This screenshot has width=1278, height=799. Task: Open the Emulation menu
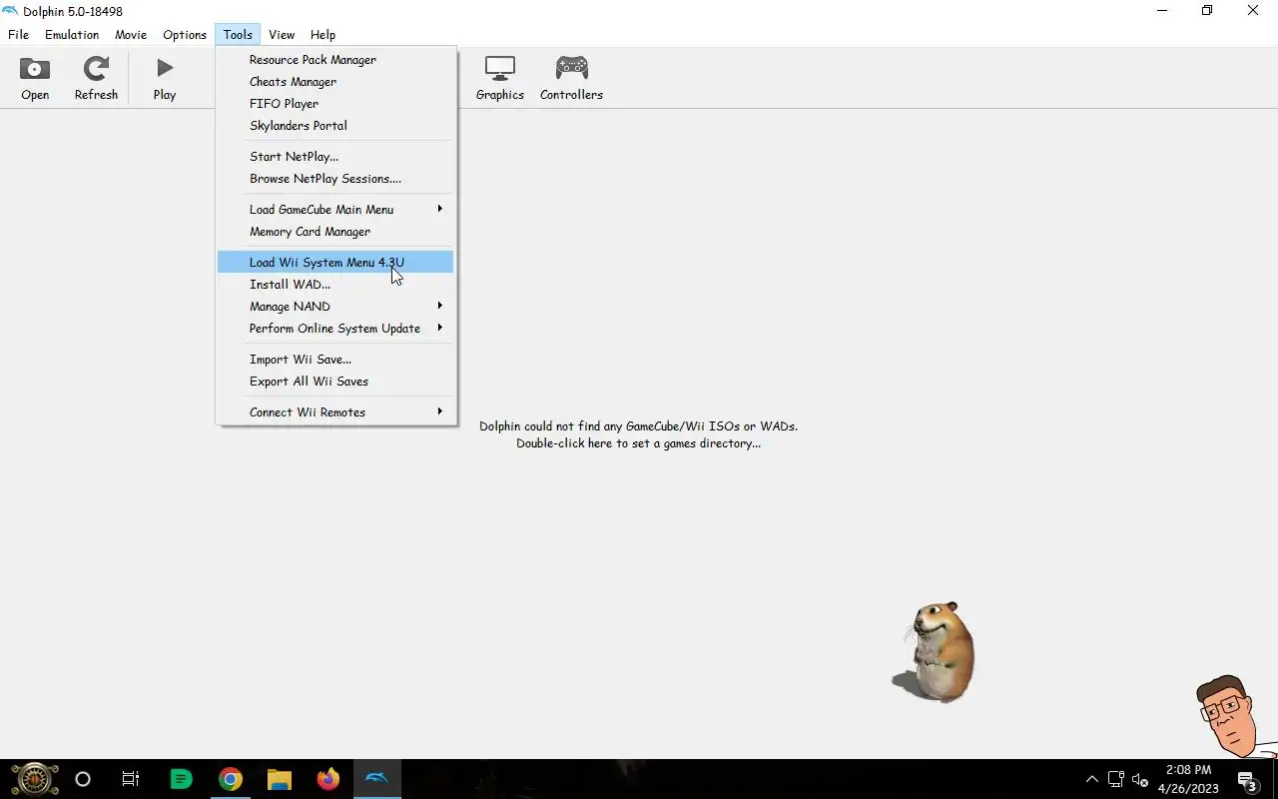click(x=72, y=34)
